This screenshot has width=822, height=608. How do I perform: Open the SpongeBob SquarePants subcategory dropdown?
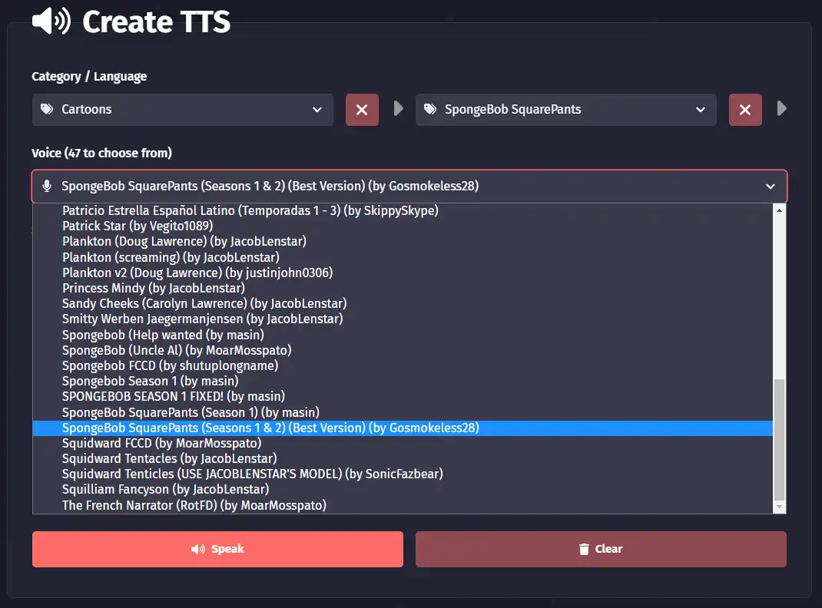(x=565, y=110)
